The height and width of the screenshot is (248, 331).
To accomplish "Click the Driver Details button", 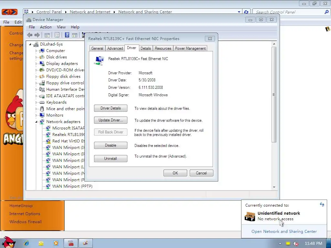I will point(111,108).
